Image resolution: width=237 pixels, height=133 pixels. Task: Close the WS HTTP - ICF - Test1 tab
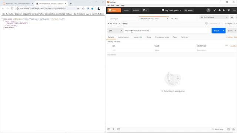point(167,19)
